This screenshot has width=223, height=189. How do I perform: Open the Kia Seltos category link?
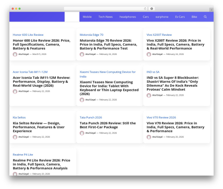coord(19,118)
